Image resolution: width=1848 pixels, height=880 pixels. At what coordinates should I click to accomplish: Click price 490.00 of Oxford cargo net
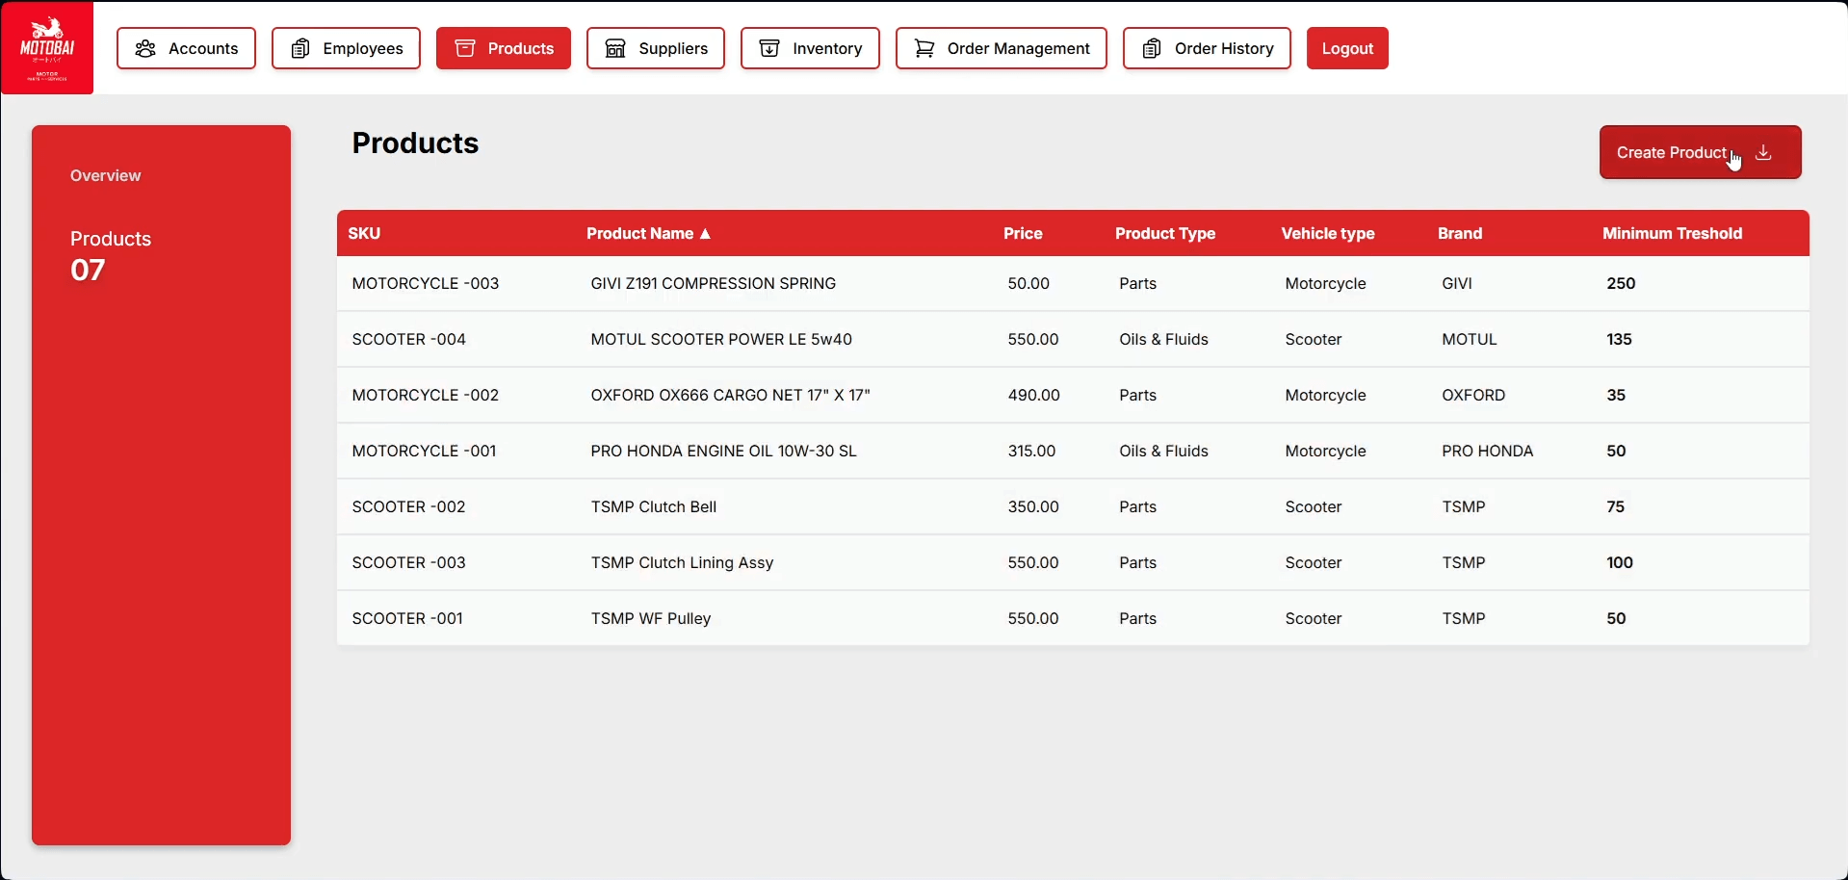pos(1033,395)
